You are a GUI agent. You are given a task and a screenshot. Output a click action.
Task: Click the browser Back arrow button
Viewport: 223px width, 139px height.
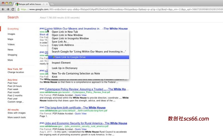pos(3,9)
